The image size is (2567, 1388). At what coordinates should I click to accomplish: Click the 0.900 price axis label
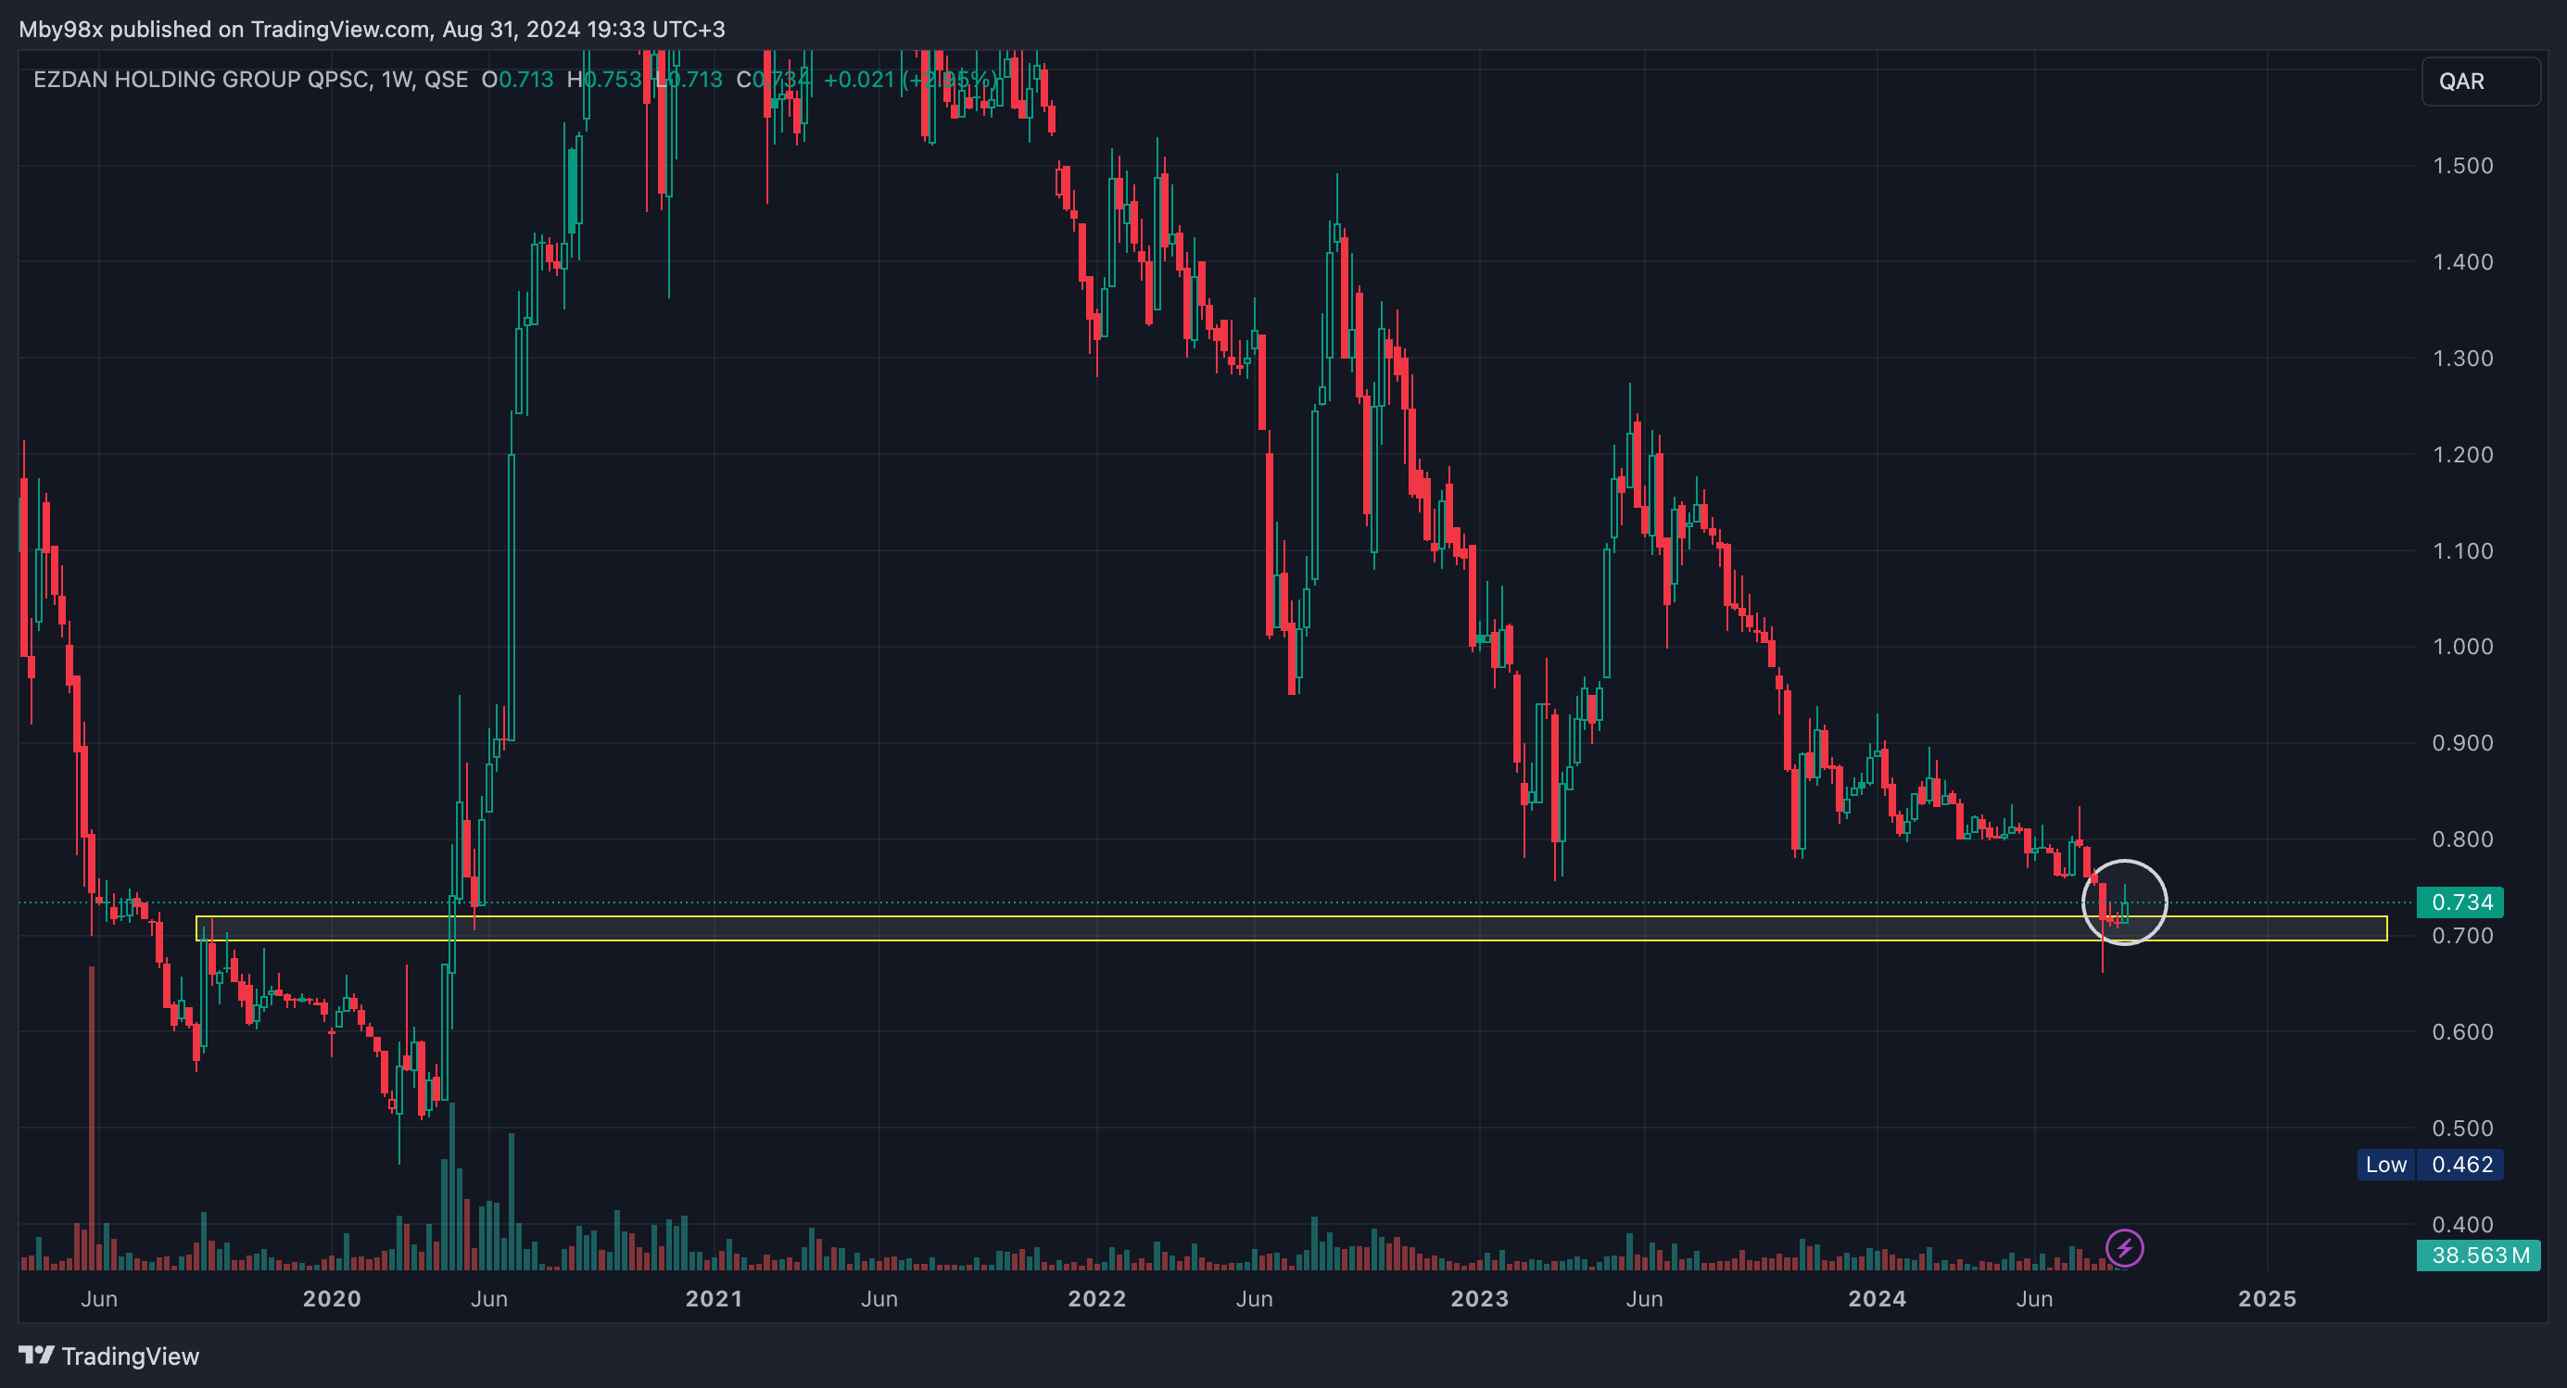2462,743
